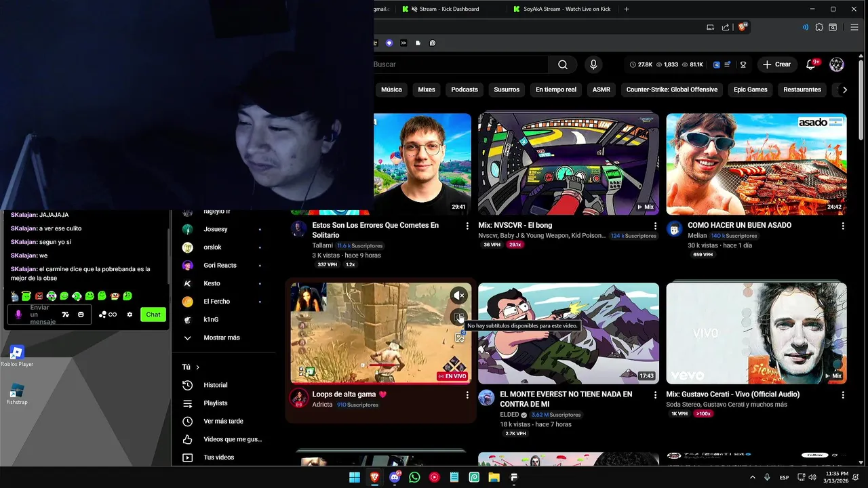Click the YouTube Buscar search field
The image size is (868, 488).
(460, 64)
